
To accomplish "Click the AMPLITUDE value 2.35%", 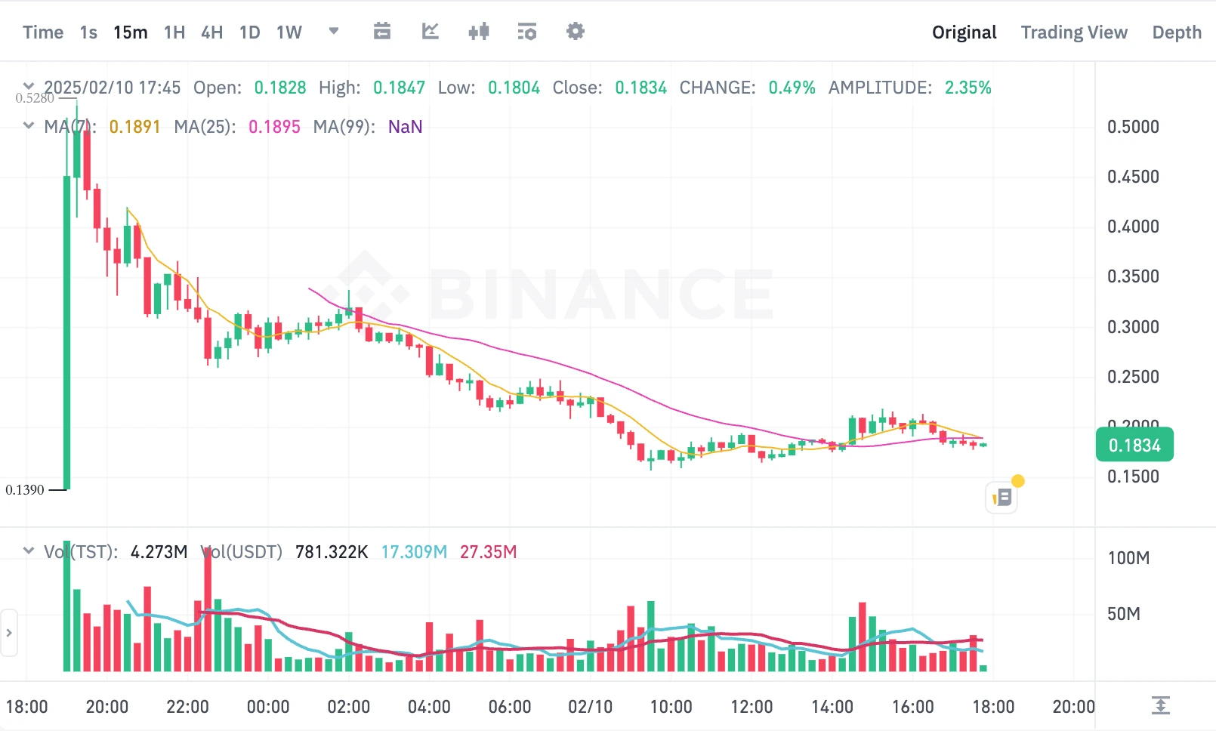I will click(x=968, y=88).
